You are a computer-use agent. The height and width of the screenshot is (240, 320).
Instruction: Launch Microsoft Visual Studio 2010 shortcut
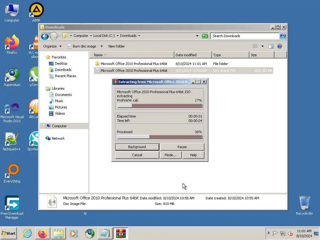(12, 113)
